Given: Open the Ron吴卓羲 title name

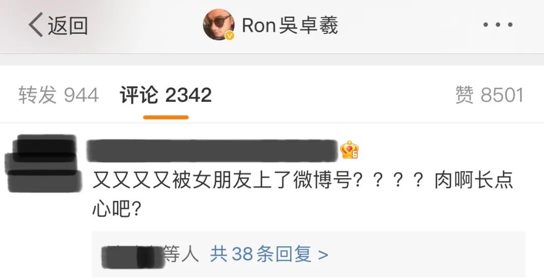Looking at the screenshot, I should (290, 25).
